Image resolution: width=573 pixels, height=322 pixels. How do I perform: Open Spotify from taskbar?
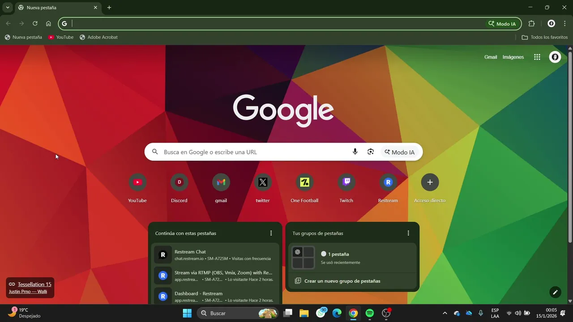370,313
